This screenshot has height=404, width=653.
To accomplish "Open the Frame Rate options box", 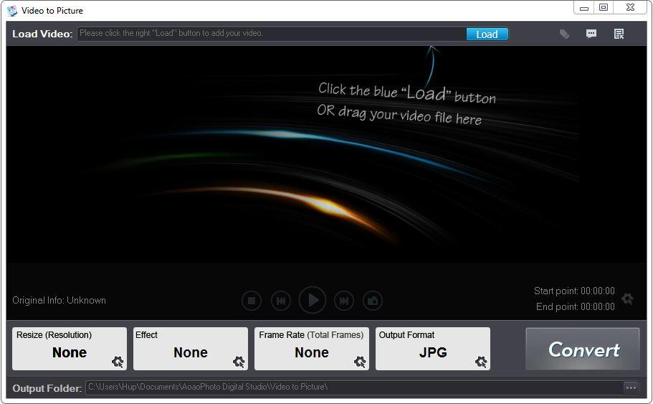I will click(x=312, y=349).
